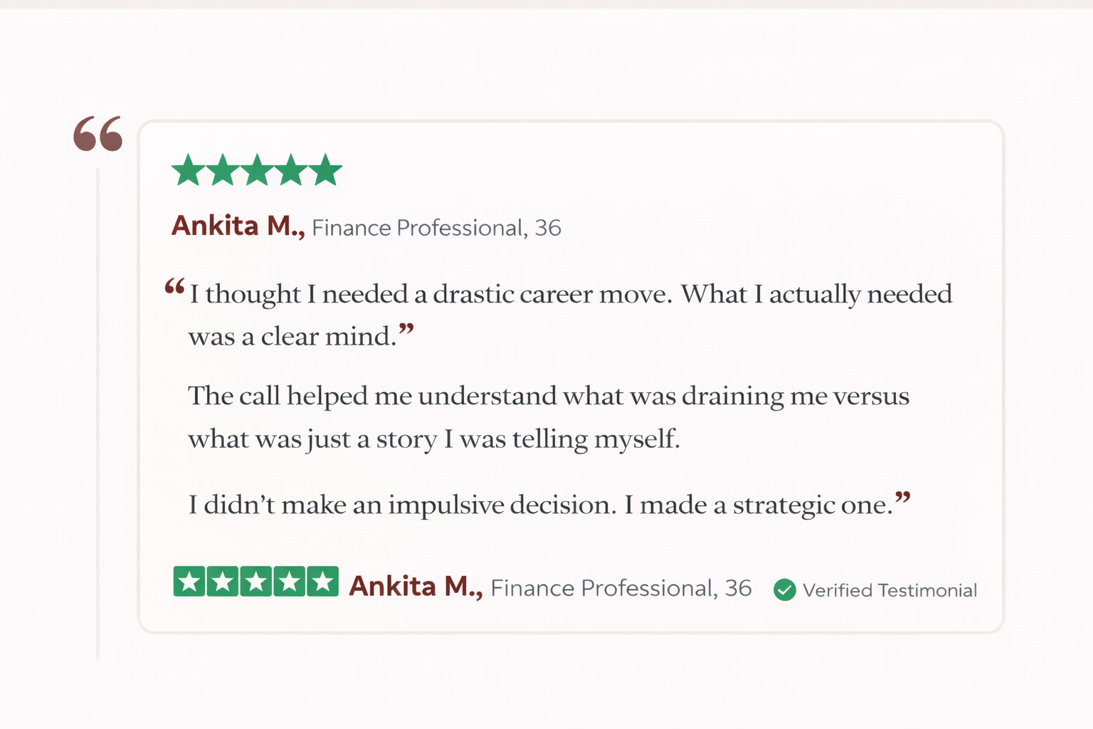Click the green verified checkmark badge

(784, 589)
